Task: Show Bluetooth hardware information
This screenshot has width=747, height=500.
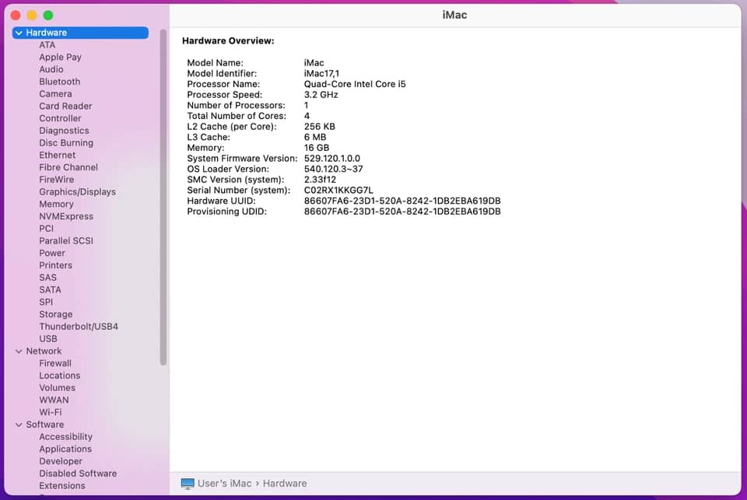Action: (x=60, y=82)
